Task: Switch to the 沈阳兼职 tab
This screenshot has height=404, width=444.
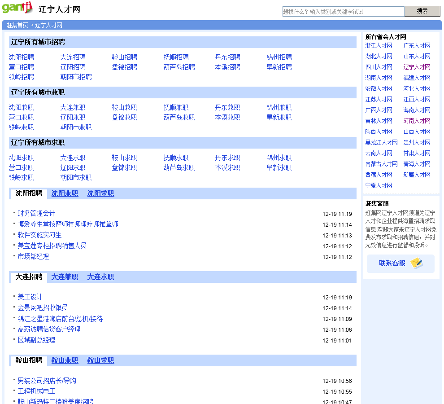Action: point(65,193)
